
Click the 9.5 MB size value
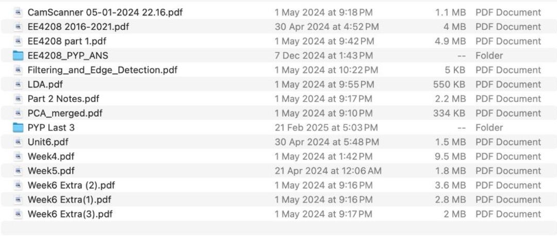[450, 156]
